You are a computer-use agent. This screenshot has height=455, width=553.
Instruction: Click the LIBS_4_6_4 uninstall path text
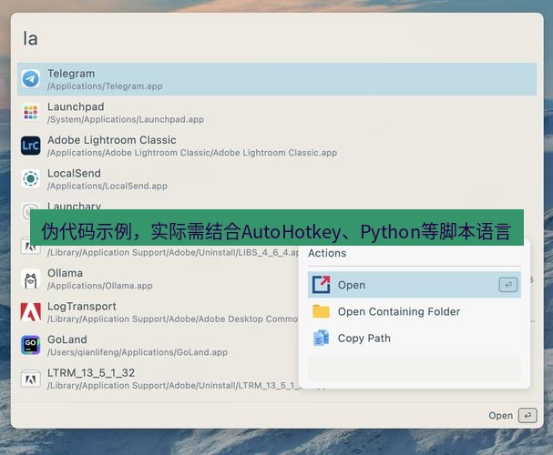pyautogui.click(x=173, y=252)
